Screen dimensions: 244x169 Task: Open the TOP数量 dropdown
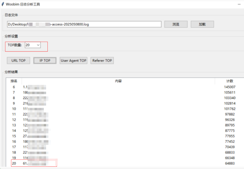(33, 45)
